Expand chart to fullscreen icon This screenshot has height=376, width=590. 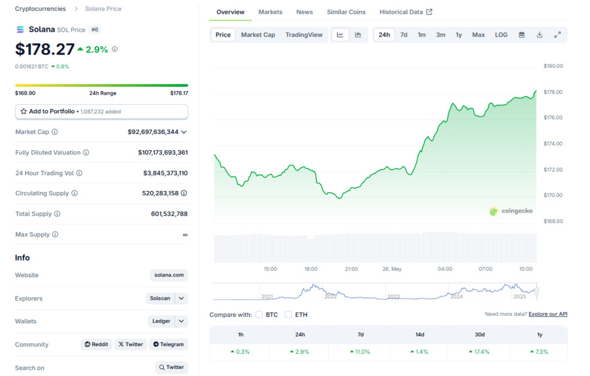click(x=557, y=35)
